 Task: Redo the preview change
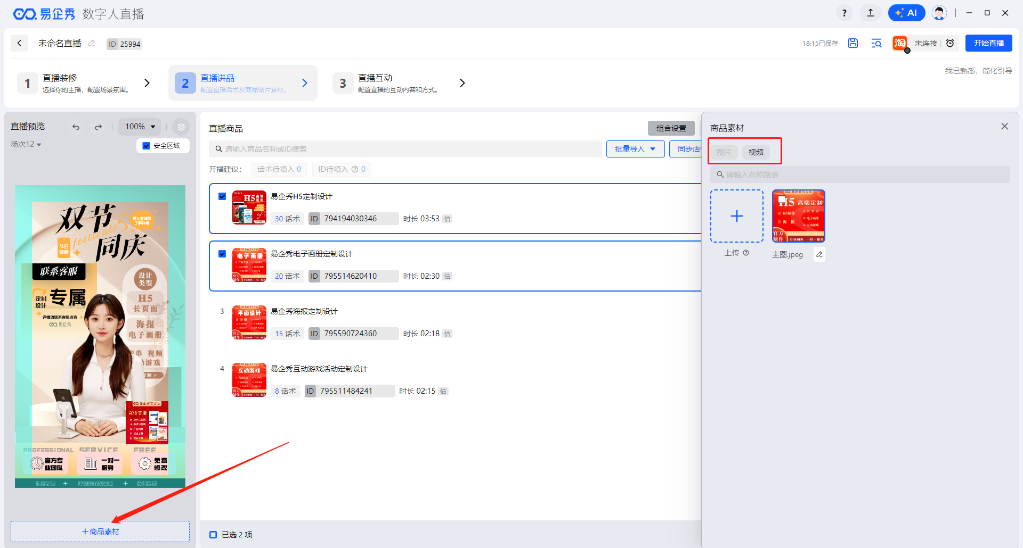tap(98, 127)
